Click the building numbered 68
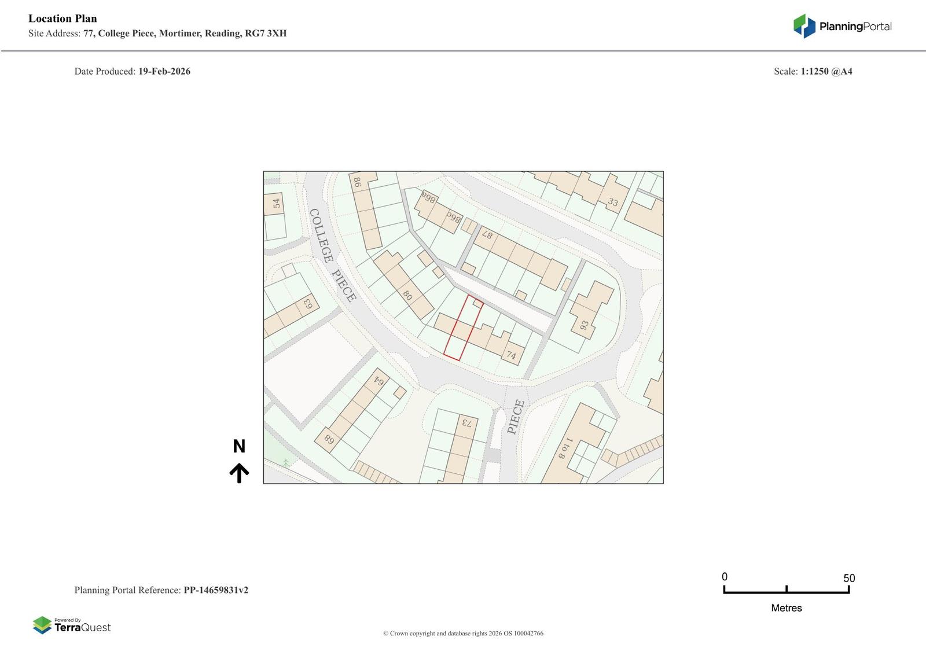The height and width of the screenshot is (655, 926). click(x=329, y=439)
